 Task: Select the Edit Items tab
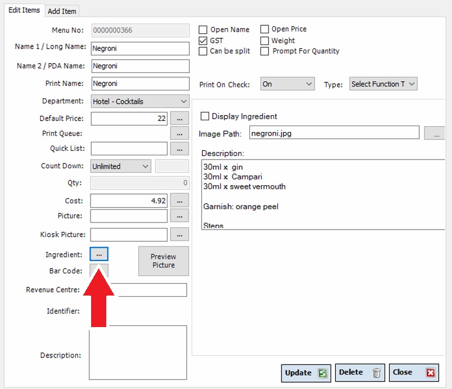tap(24, 10)
